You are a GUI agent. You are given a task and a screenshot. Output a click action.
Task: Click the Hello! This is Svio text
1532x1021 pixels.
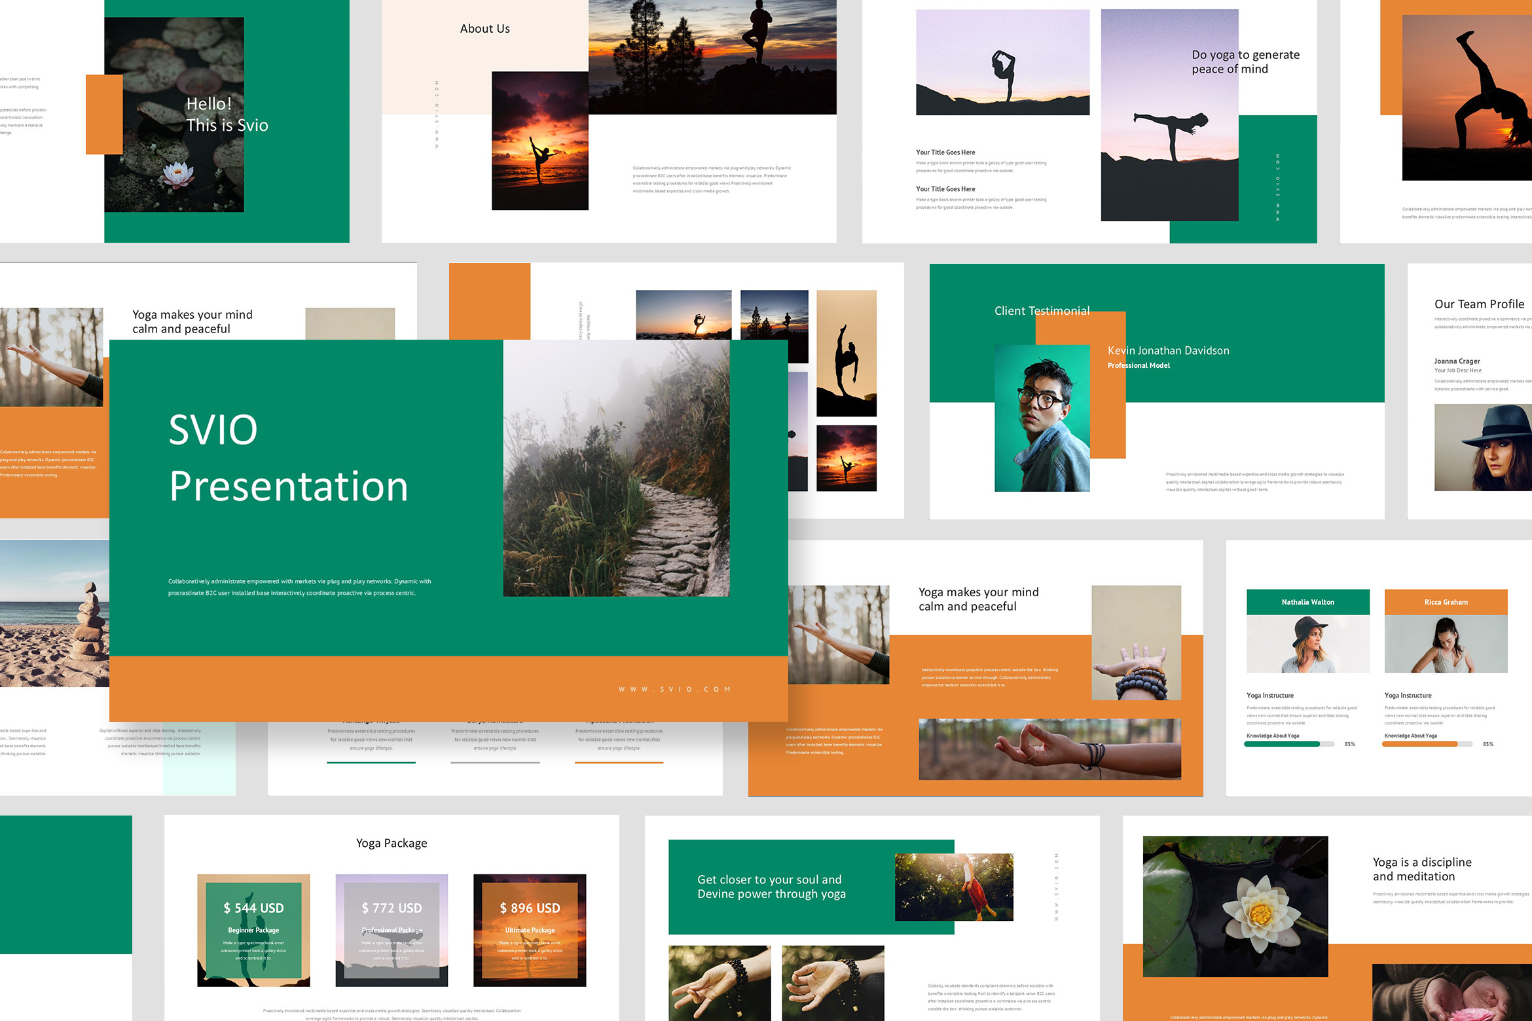(227, 115)
